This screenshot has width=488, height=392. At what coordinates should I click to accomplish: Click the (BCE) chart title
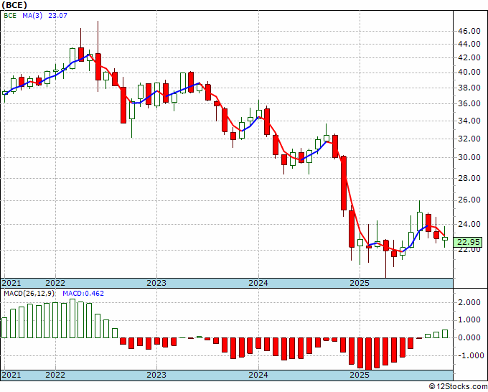click(x=14, y=5)
